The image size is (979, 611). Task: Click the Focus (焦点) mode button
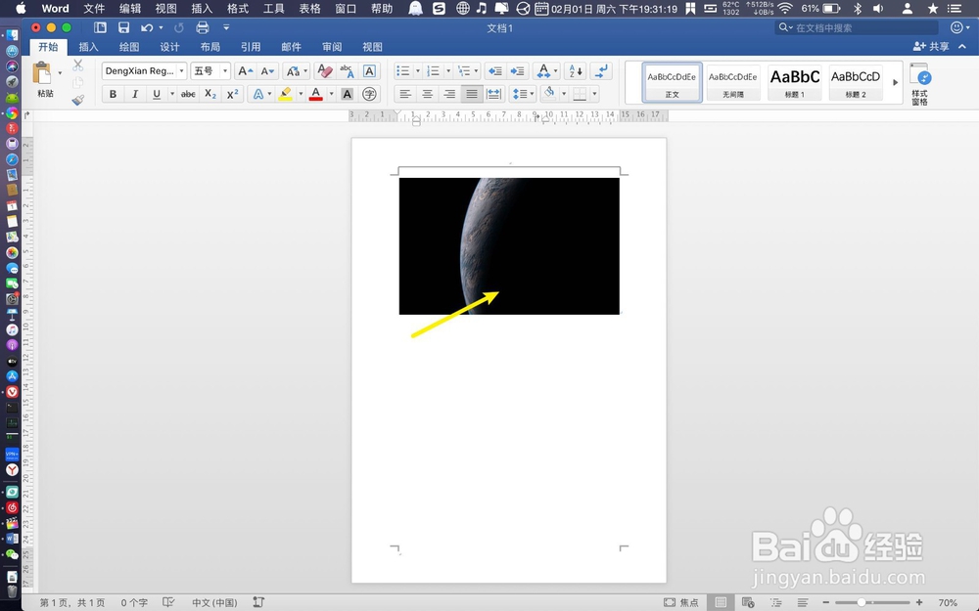coord(681,602)
